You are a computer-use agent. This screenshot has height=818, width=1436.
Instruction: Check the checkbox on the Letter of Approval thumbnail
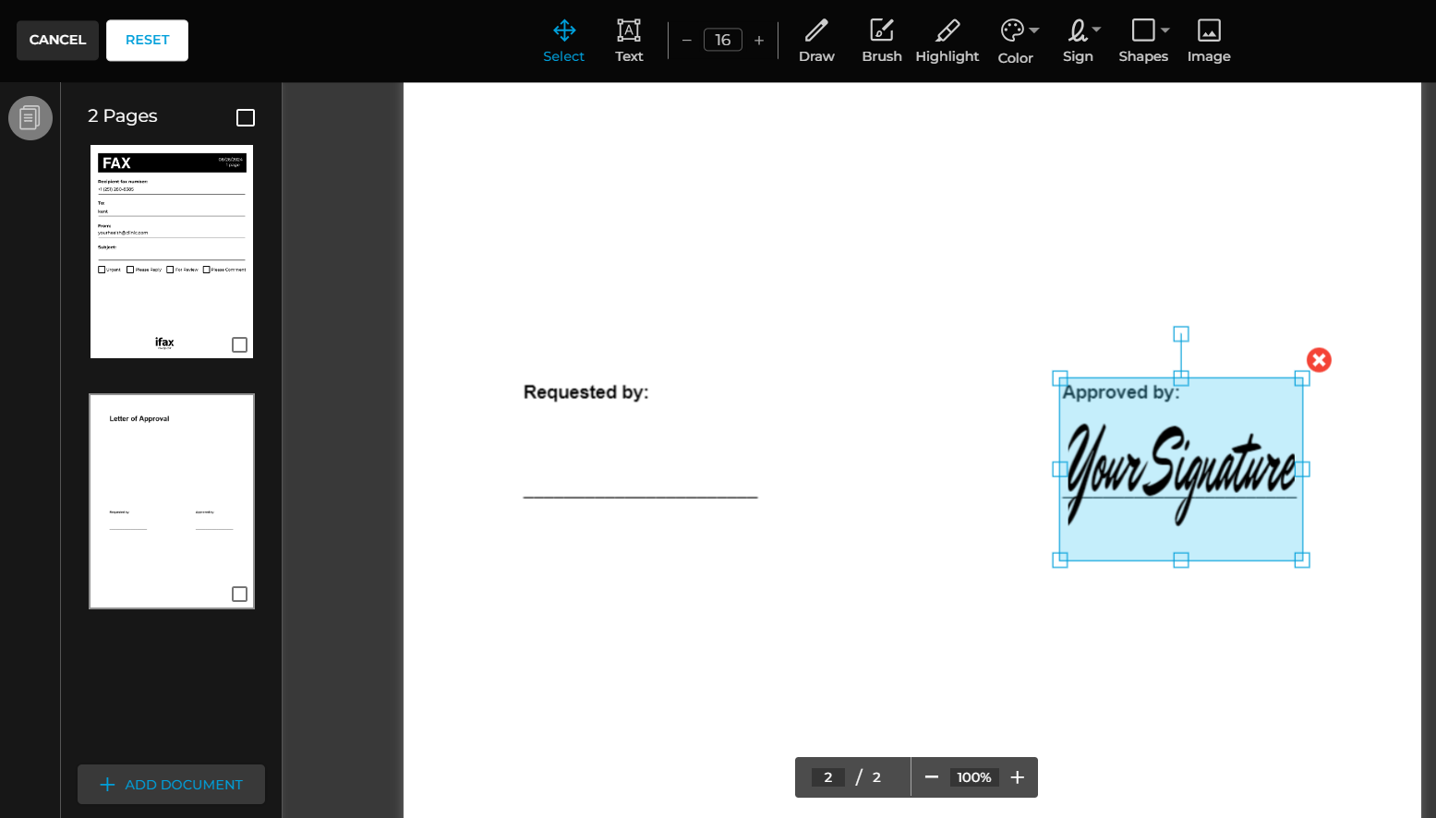[x=239, y=594]
